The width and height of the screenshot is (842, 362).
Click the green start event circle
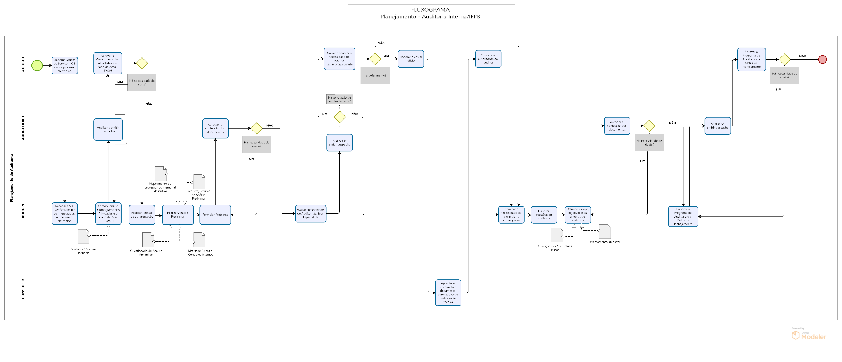37,66
